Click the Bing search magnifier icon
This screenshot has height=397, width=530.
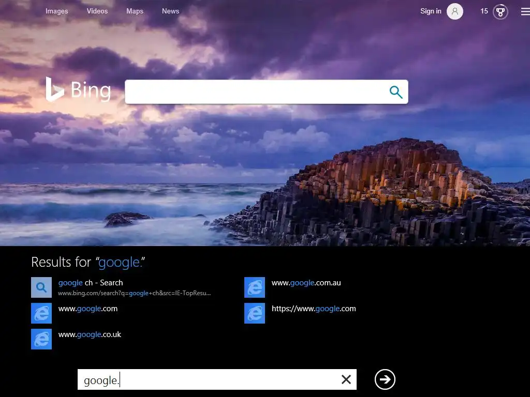[396, 92]
